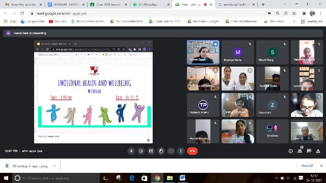
Task: Open a new Chrome tab
Action: coord(263,5)
